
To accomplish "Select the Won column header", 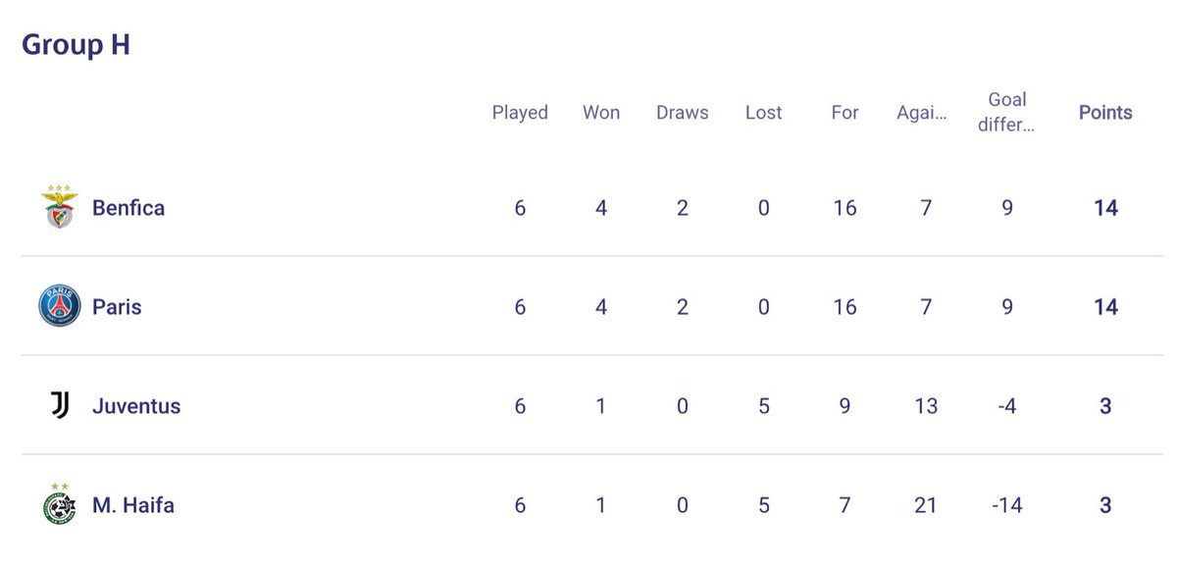I will coord(601,112).
